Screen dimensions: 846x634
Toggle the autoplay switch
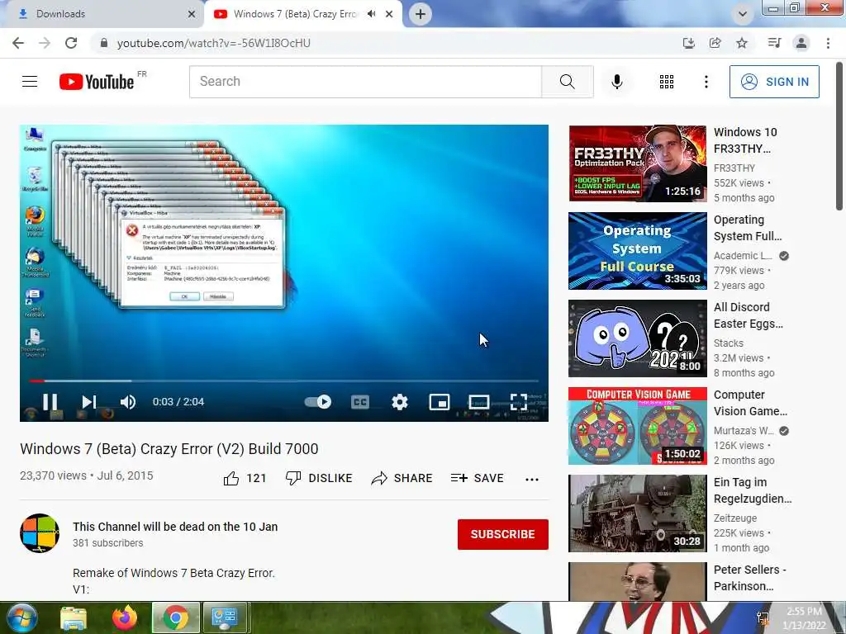[x=318, y=402]
